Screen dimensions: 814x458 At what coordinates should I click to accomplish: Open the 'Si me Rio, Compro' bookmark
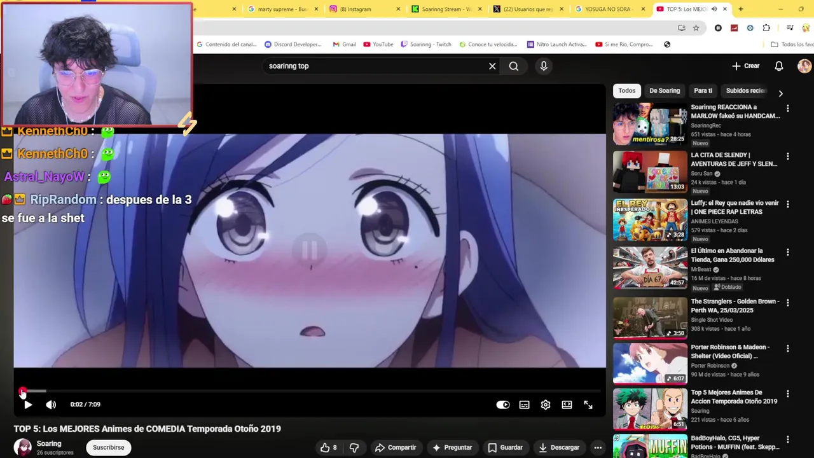tap(624, 45)
